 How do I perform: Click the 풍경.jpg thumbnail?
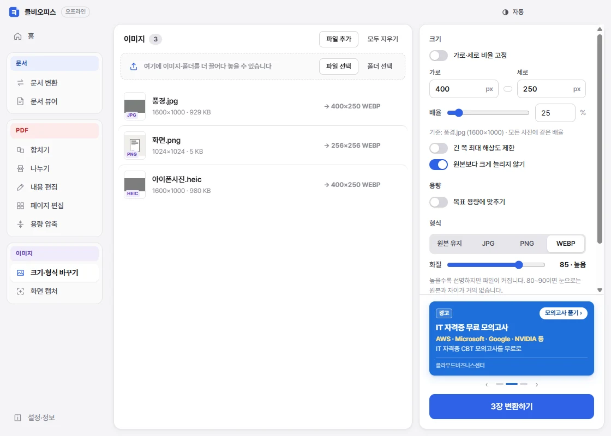click(134, 106)
